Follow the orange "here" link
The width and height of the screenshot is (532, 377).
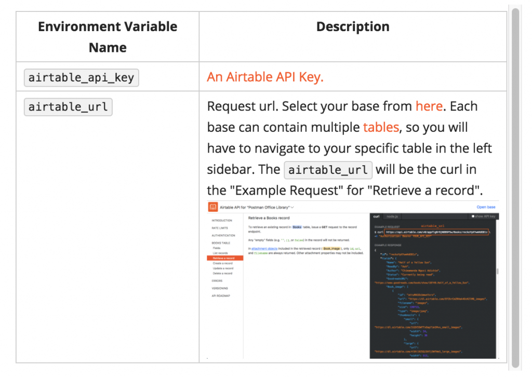429,106
